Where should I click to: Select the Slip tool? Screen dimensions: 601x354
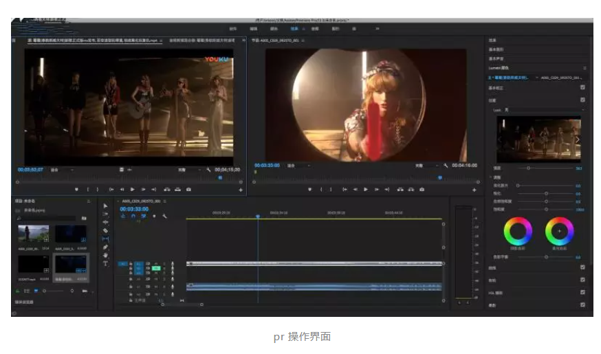tap(105, 239)
